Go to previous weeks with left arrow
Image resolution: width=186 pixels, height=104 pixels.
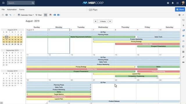(96, 21)
